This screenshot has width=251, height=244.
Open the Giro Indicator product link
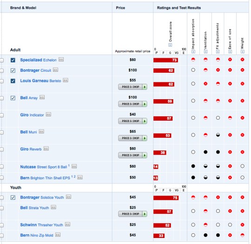pos(32,115)
